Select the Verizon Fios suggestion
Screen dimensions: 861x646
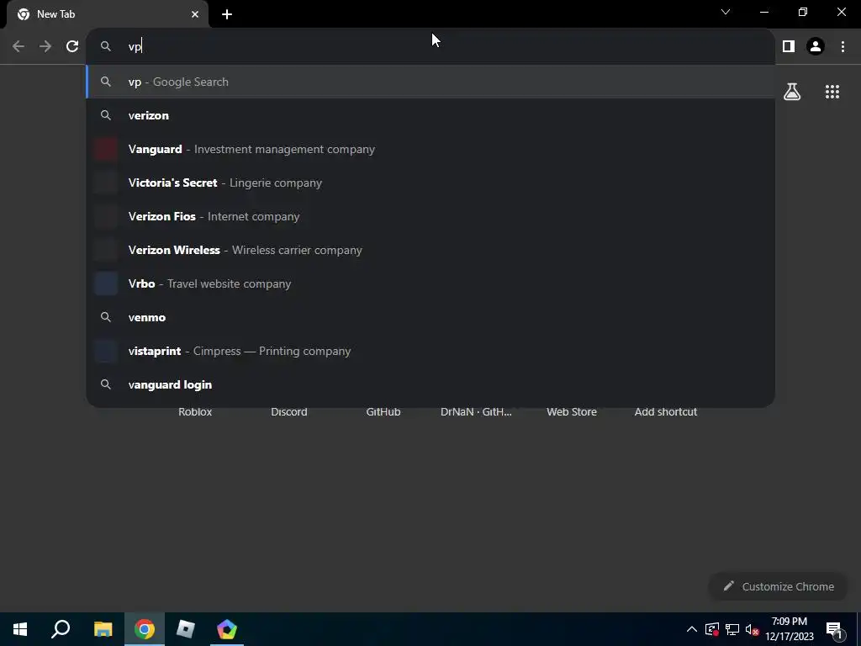click(430, 216)
